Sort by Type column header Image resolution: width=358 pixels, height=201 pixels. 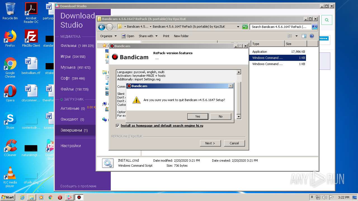click(268, 44)
